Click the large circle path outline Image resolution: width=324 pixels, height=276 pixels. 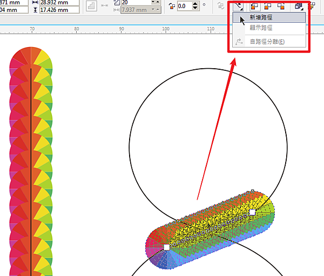click(x=208, y=69)
